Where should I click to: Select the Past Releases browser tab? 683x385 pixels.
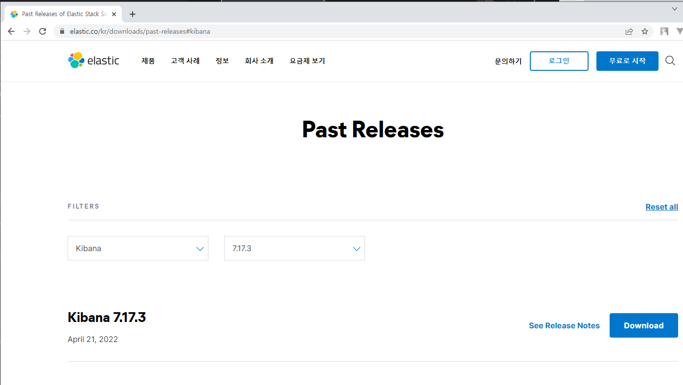[63, 14]
